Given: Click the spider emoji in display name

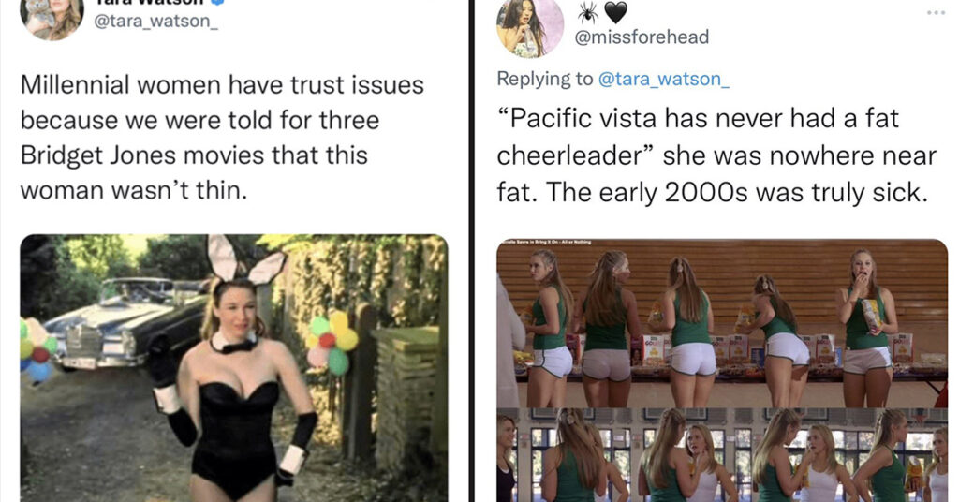Looking at the screenshot, I should [588, 11].
